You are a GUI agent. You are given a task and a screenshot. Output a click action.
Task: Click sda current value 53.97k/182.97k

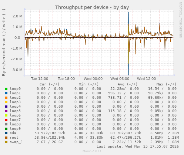tap(50, 133)
